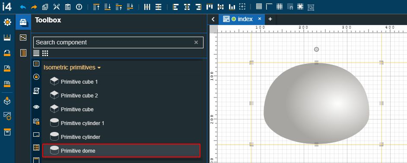Click the Align right icon

(x=198, y=7)
